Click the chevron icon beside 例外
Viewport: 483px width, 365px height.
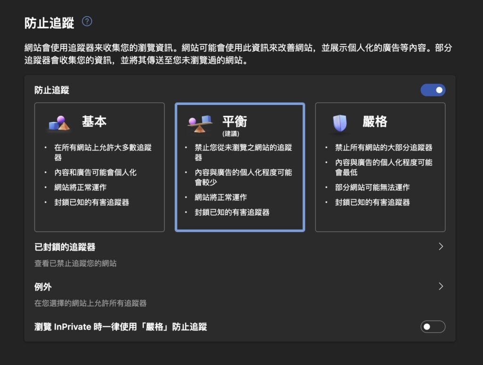click(441, 286)
